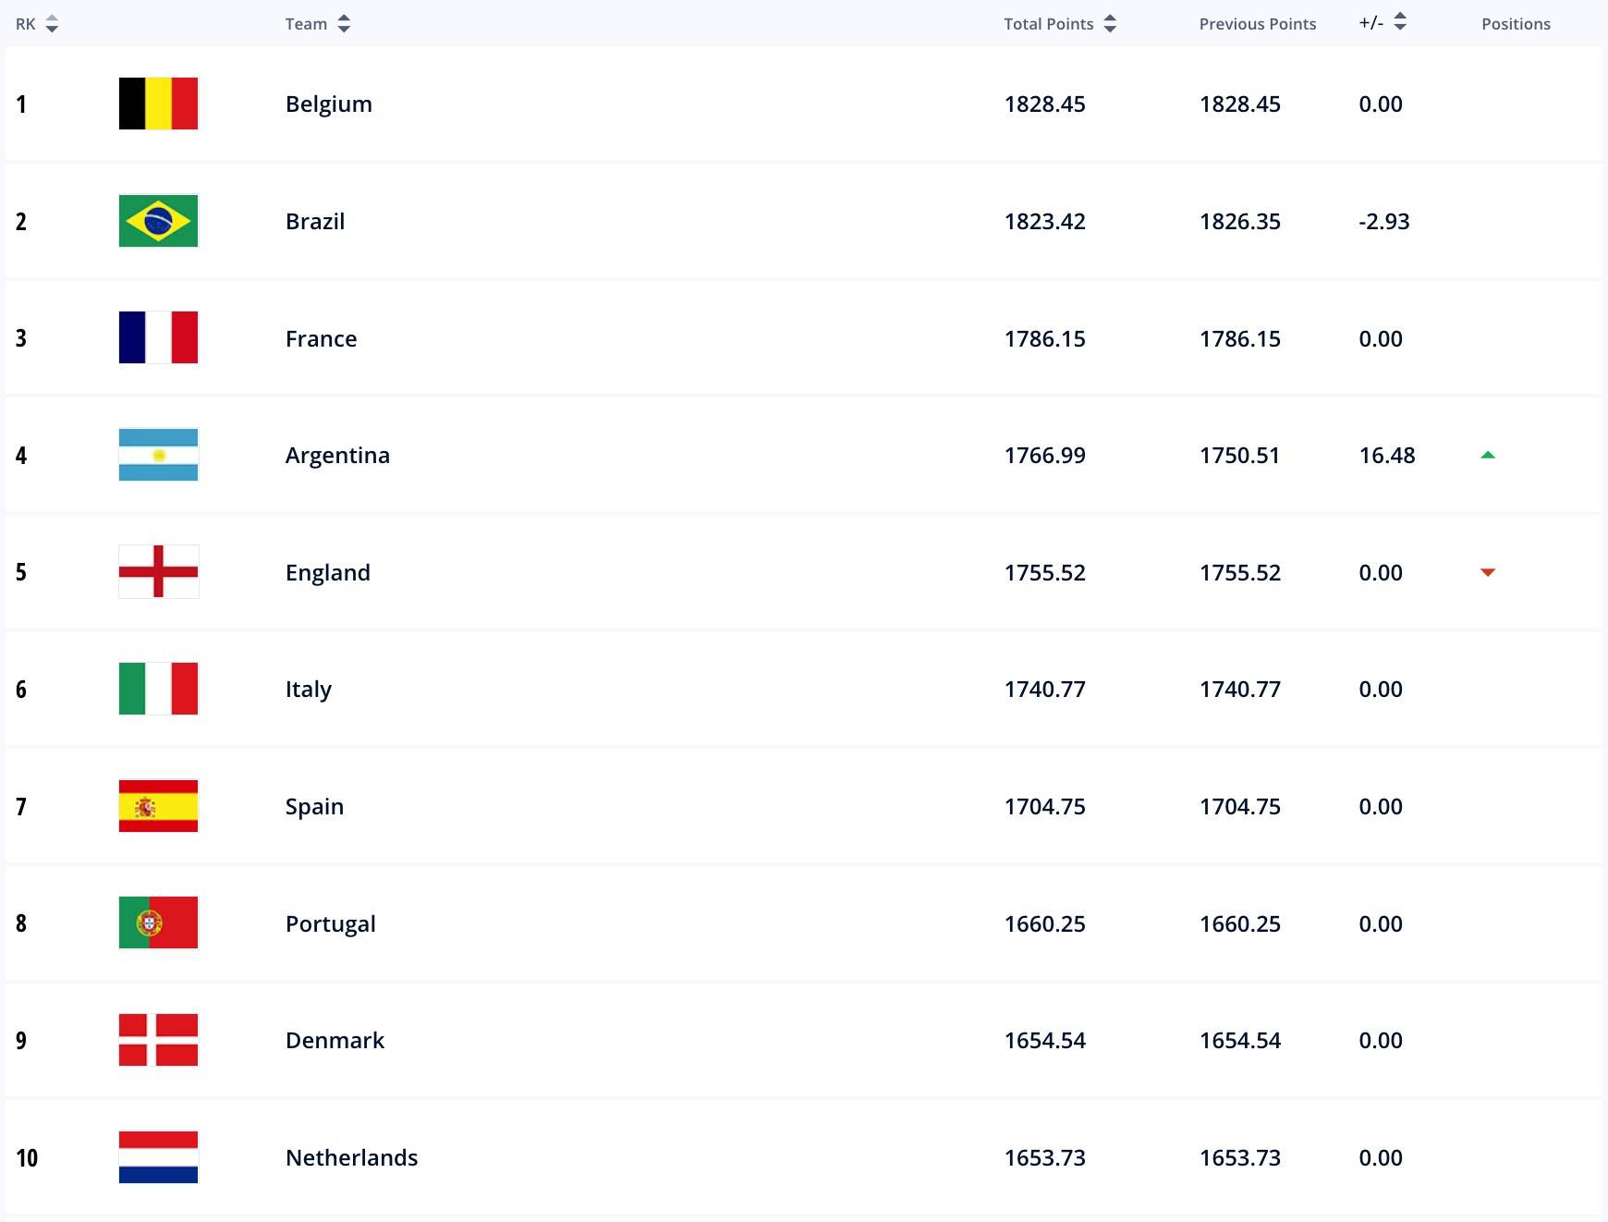Image resolution: width=1608 pixels, height=1222 pixels.
Task: Click the Denmark flag icon
Action: pyautogui.click(x=158, y=1040)
